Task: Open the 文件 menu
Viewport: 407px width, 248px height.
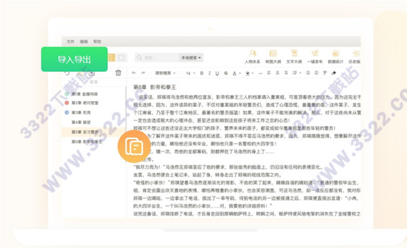Action: (x=71, y=41)
